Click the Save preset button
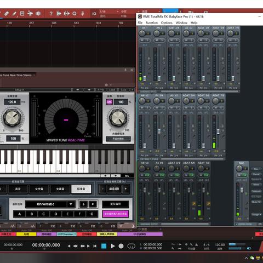263x263 pixels. [x=124, y=90]
